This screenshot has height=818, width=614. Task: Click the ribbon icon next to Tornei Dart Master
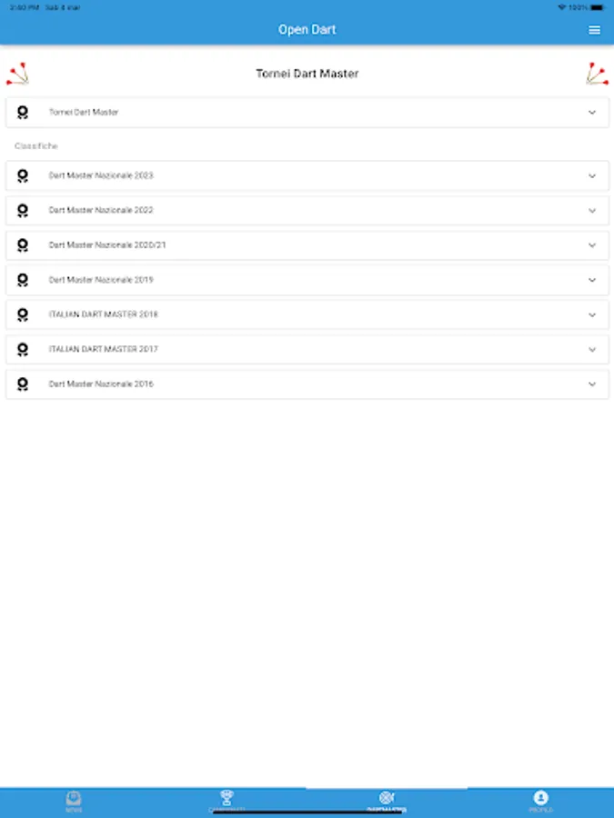pos(23,113)
